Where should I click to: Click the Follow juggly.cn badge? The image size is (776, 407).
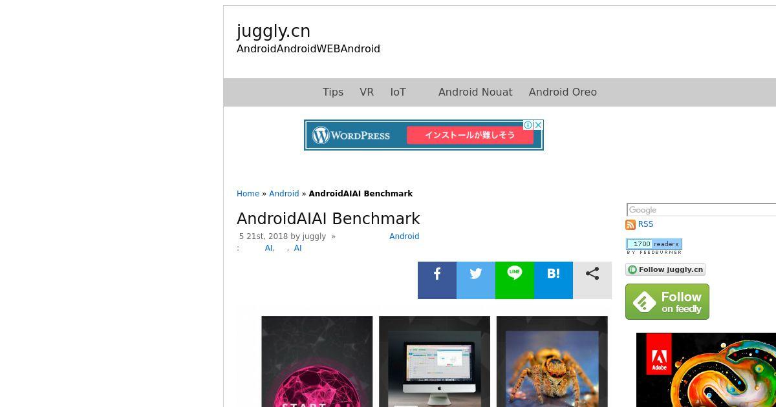click(x=665, y=270)
